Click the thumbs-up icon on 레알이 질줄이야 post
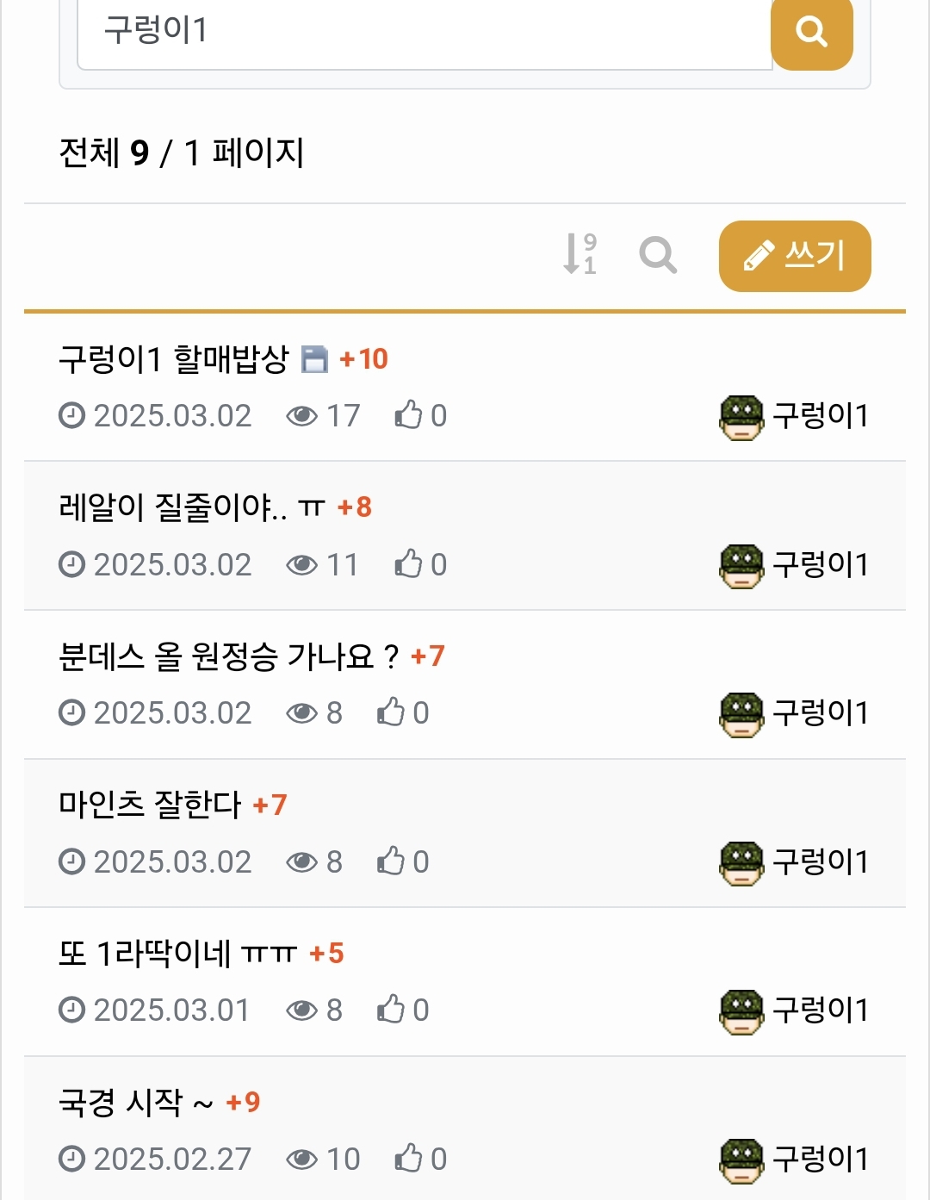Screen dimensions: 930x1200 [x=408, y=565]
